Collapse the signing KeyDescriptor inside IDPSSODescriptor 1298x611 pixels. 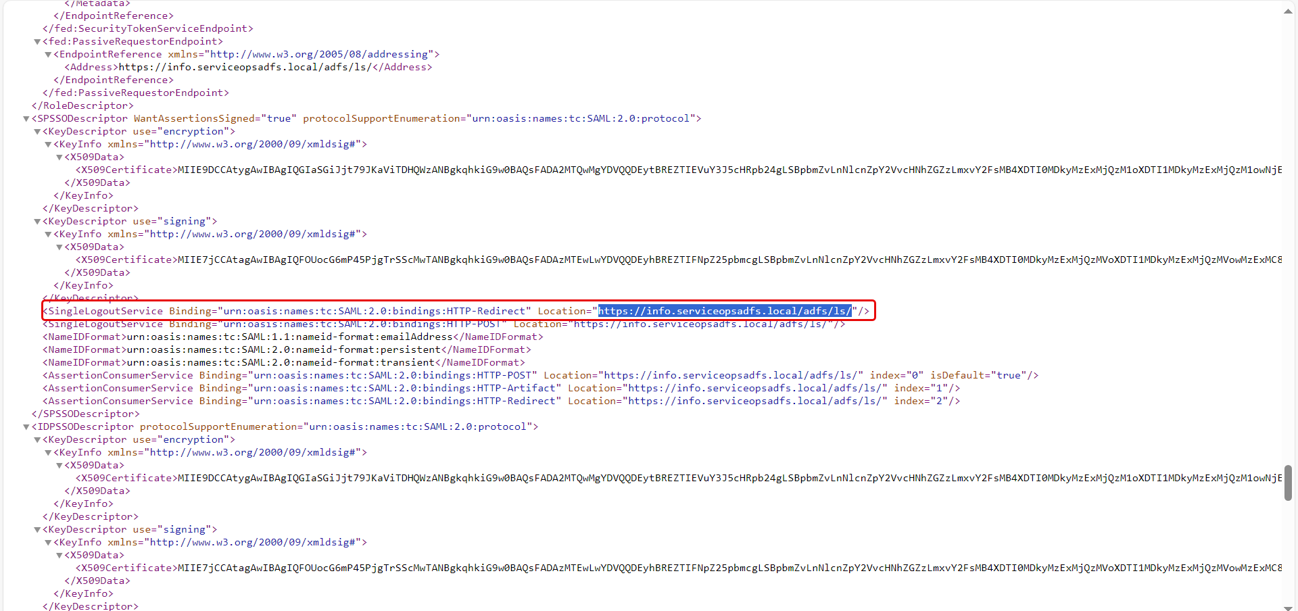[37, 529]
